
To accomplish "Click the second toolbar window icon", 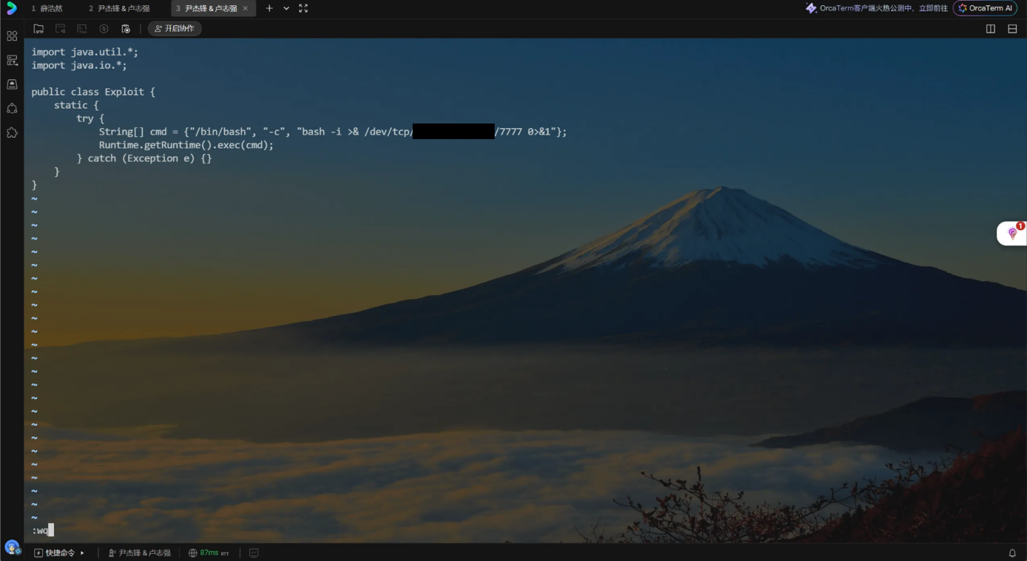I will (61, 29).
